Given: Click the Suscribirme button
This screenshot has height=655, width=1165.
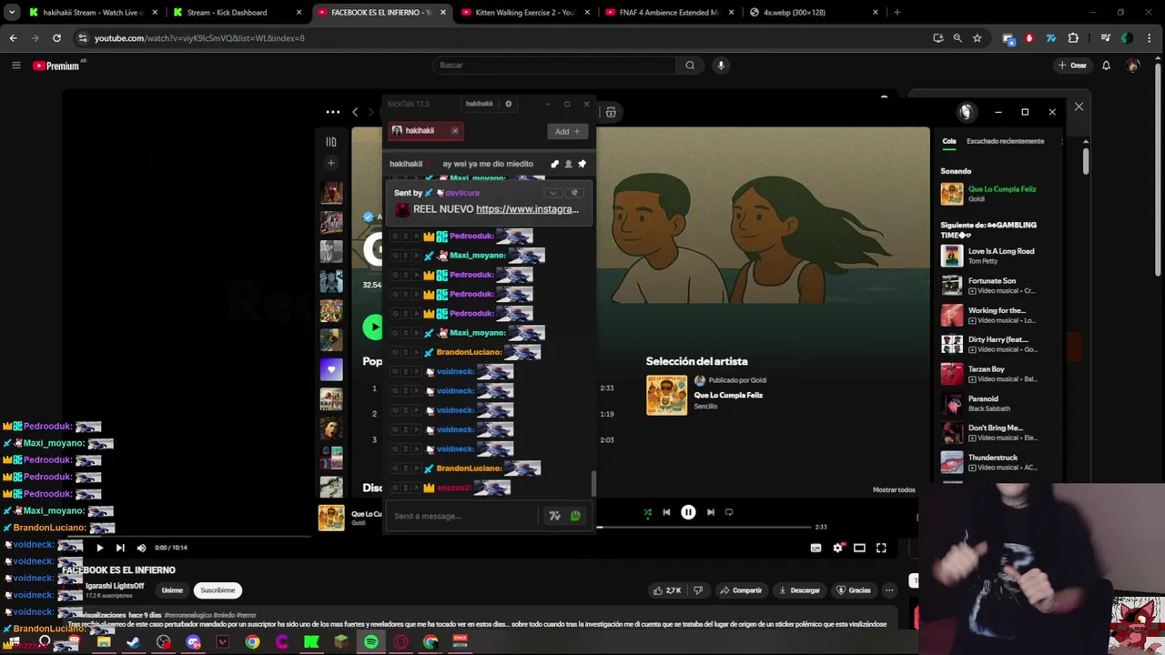Looking at the screenshot, I should click(x=218, y=590).
